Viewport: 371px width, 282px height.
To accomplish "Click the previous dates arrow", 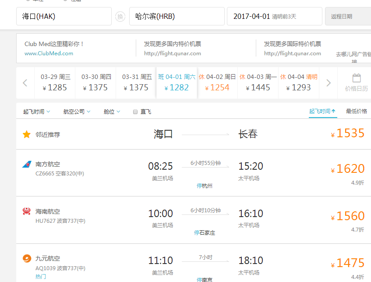I will pyautogui.click(x=25, y=83).
